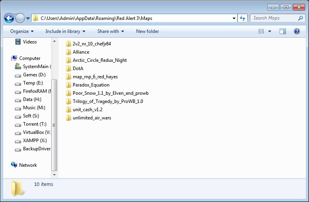Create a New folder

click(147, 31)
